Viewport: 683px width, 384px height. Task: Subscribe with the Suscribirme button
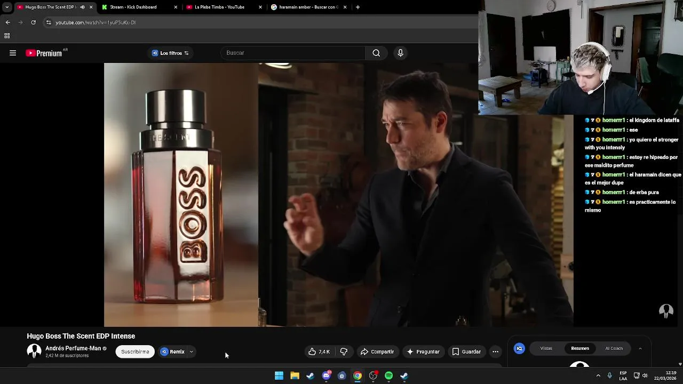135,351
